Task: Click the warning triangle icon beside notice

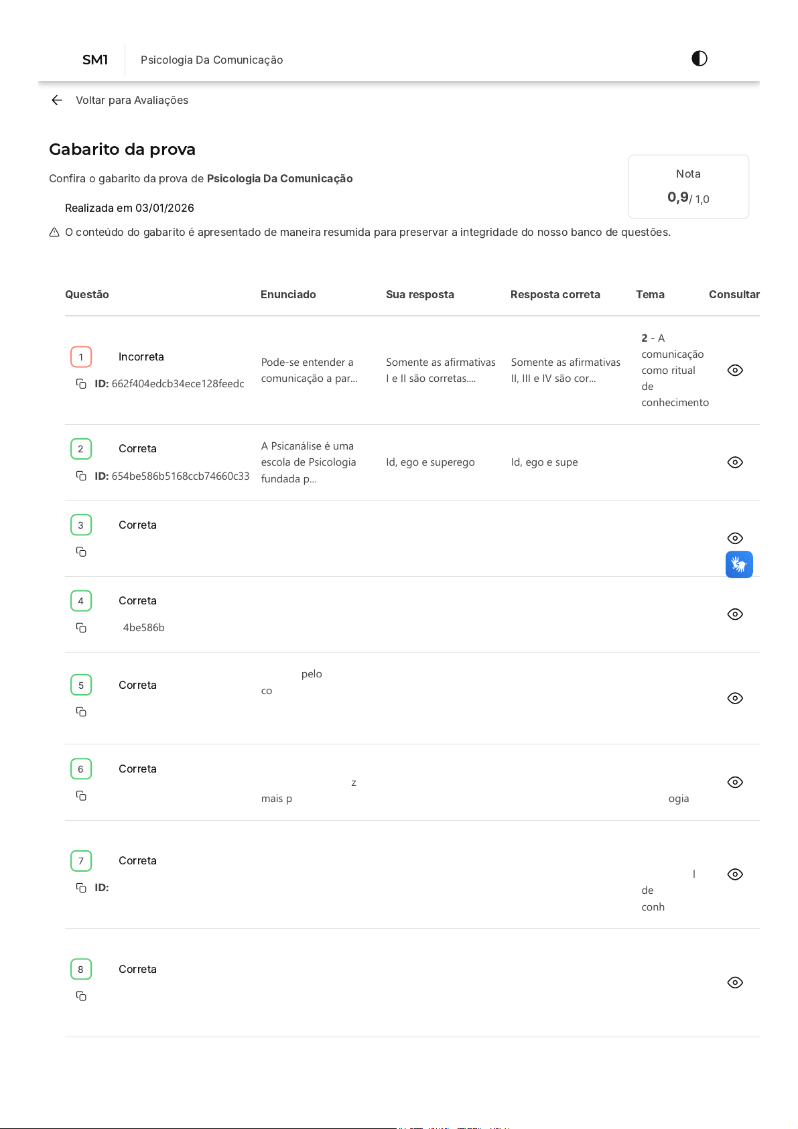Action: click(x=55, y=233)
